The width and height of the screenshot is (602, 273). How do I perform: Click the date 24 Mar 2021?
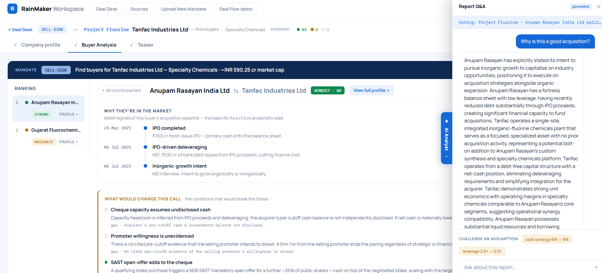tap(117, 128)
